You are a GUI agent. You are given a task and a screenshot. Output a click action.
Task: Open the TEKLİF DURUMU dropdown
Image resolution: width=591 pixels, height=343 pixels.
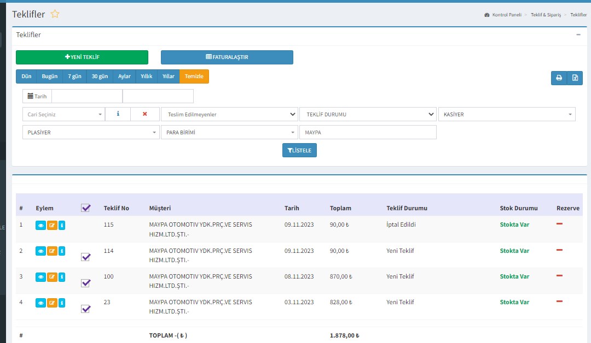367,114
